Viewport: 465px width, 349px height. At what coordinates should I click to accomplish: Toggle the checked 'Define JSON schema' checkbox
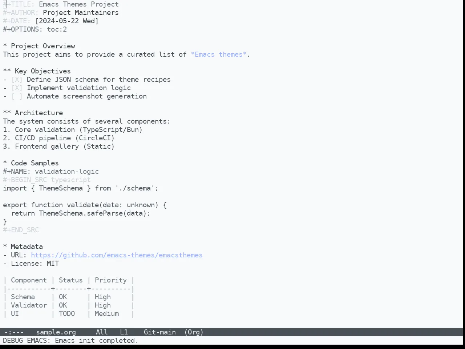pos(17,80)
